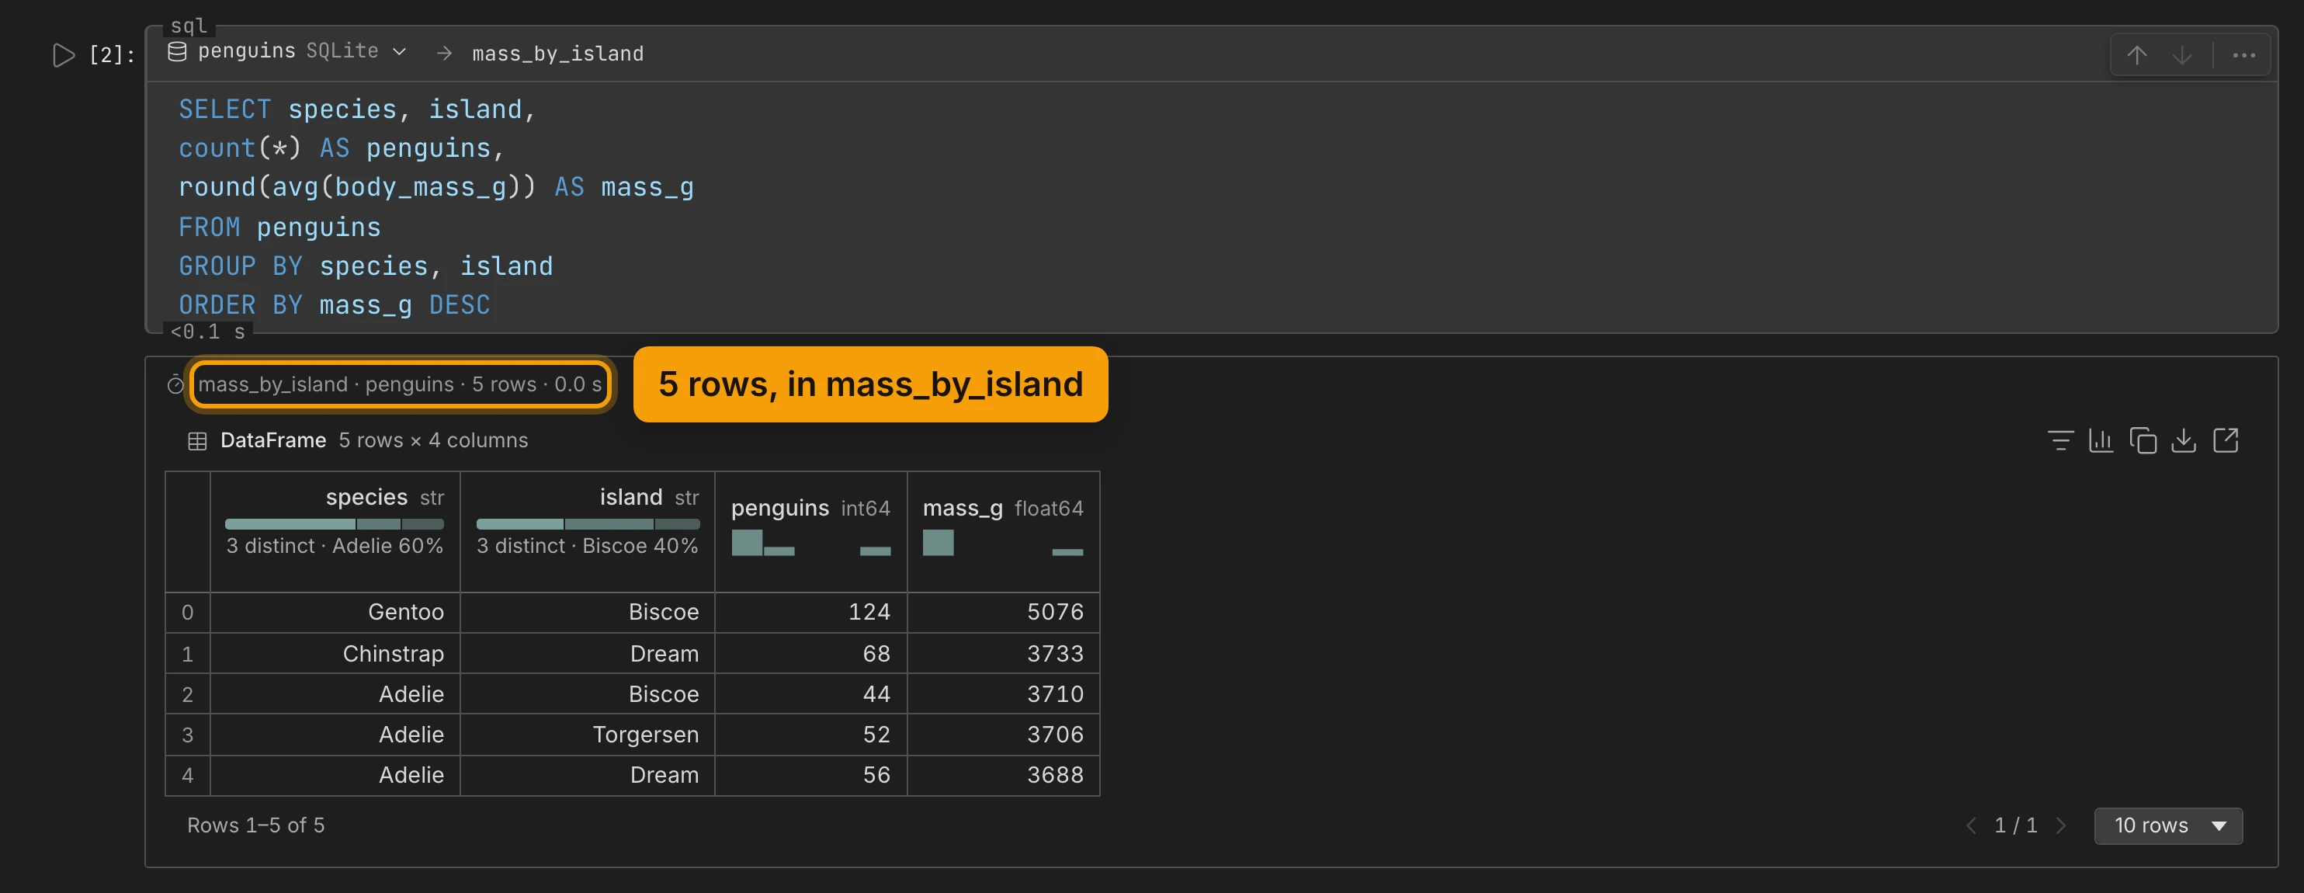Move cell up with the up arrow

click(2137, 55)
